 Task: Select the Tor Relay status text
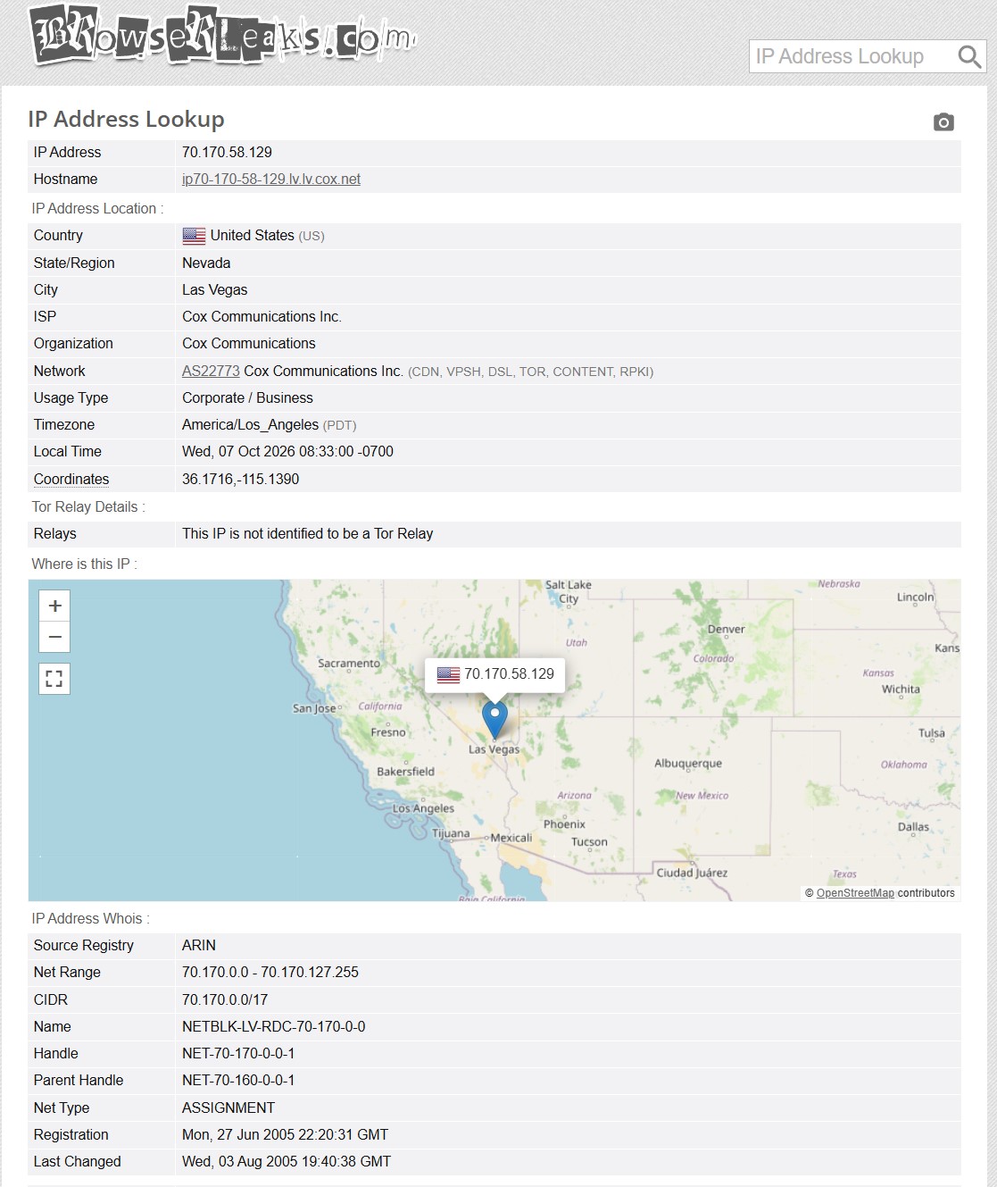coord(308,533)
